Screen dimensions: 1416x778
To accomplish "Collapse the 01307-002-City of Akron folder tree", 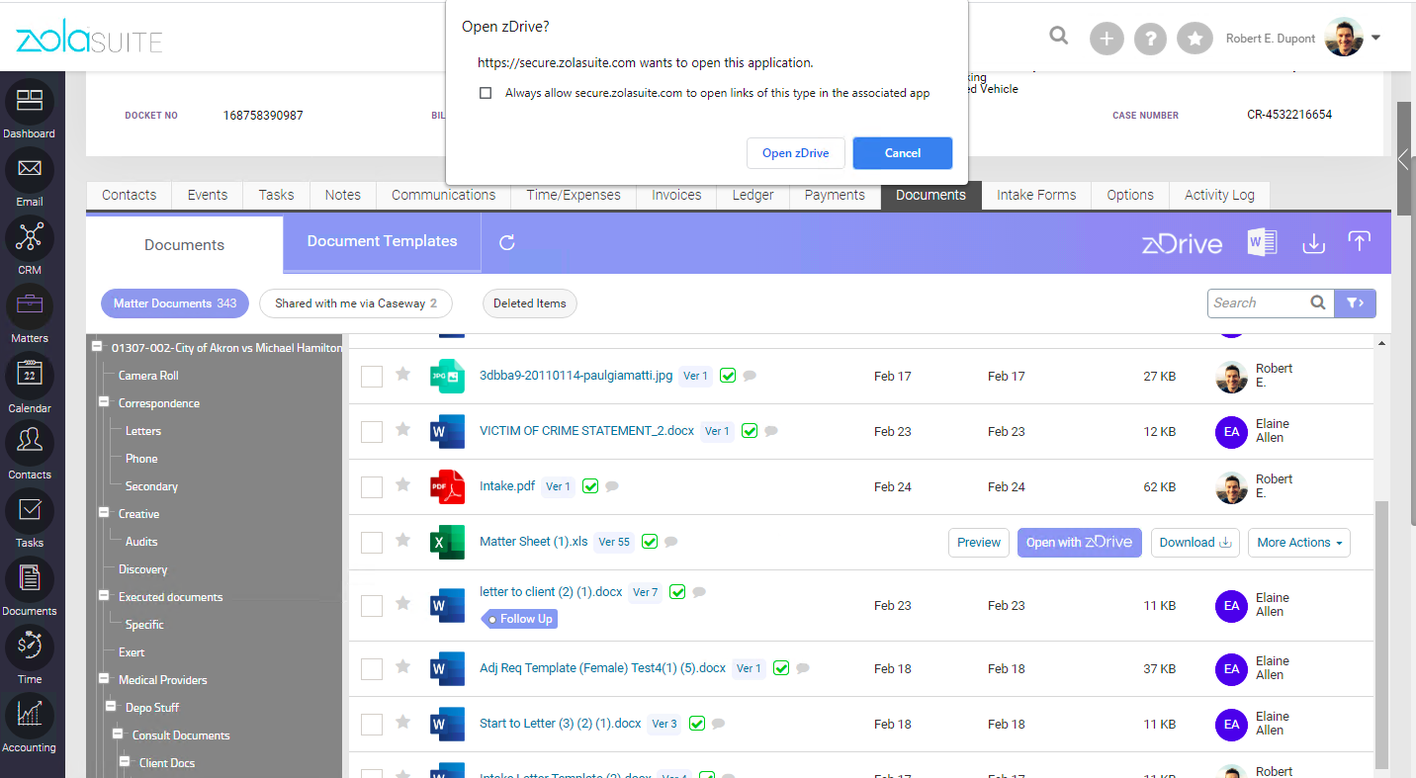I will [98, 347].
